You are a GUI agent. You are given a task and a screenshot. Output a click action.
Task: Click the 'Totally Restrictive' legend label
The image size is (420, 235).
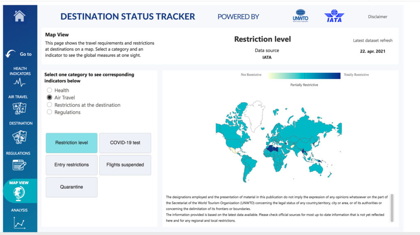coord(356,75)
